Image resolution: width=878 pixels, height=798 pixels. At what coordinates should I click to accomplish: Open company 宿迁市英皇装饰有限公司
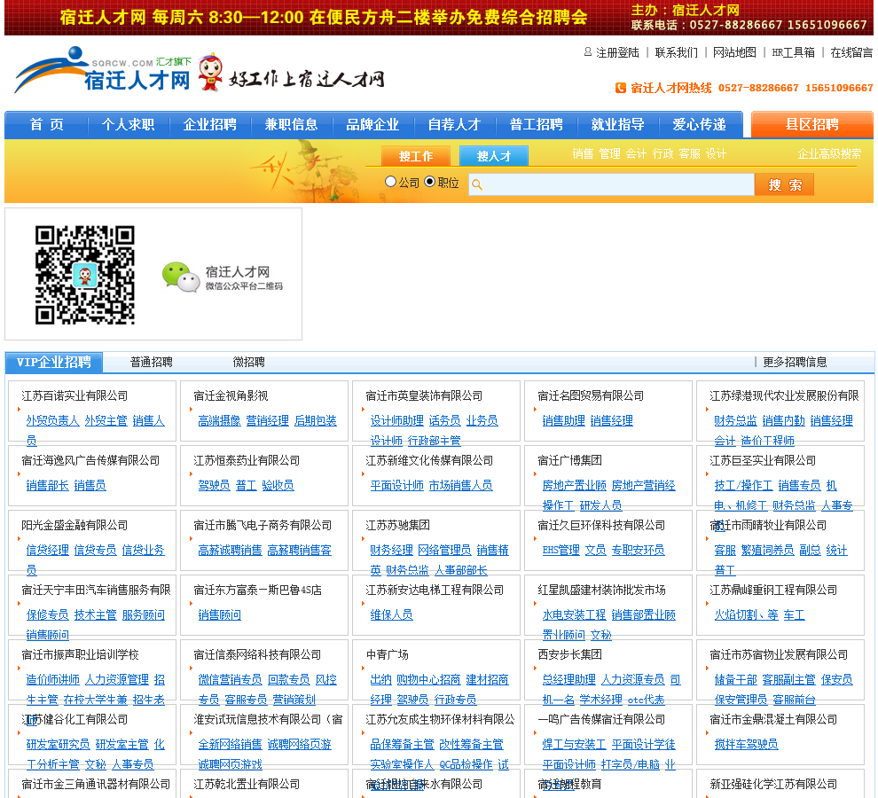424,396
